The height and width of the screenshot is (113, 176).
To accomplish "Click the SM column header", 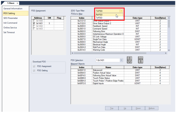I will click(49, 18).
